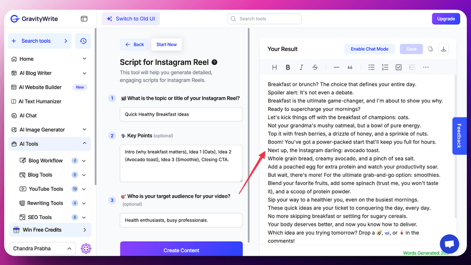This screenshot has height=265, width=471.
Task: Toggle bold formatting in the editor toolbar
Action: [288, 67]
